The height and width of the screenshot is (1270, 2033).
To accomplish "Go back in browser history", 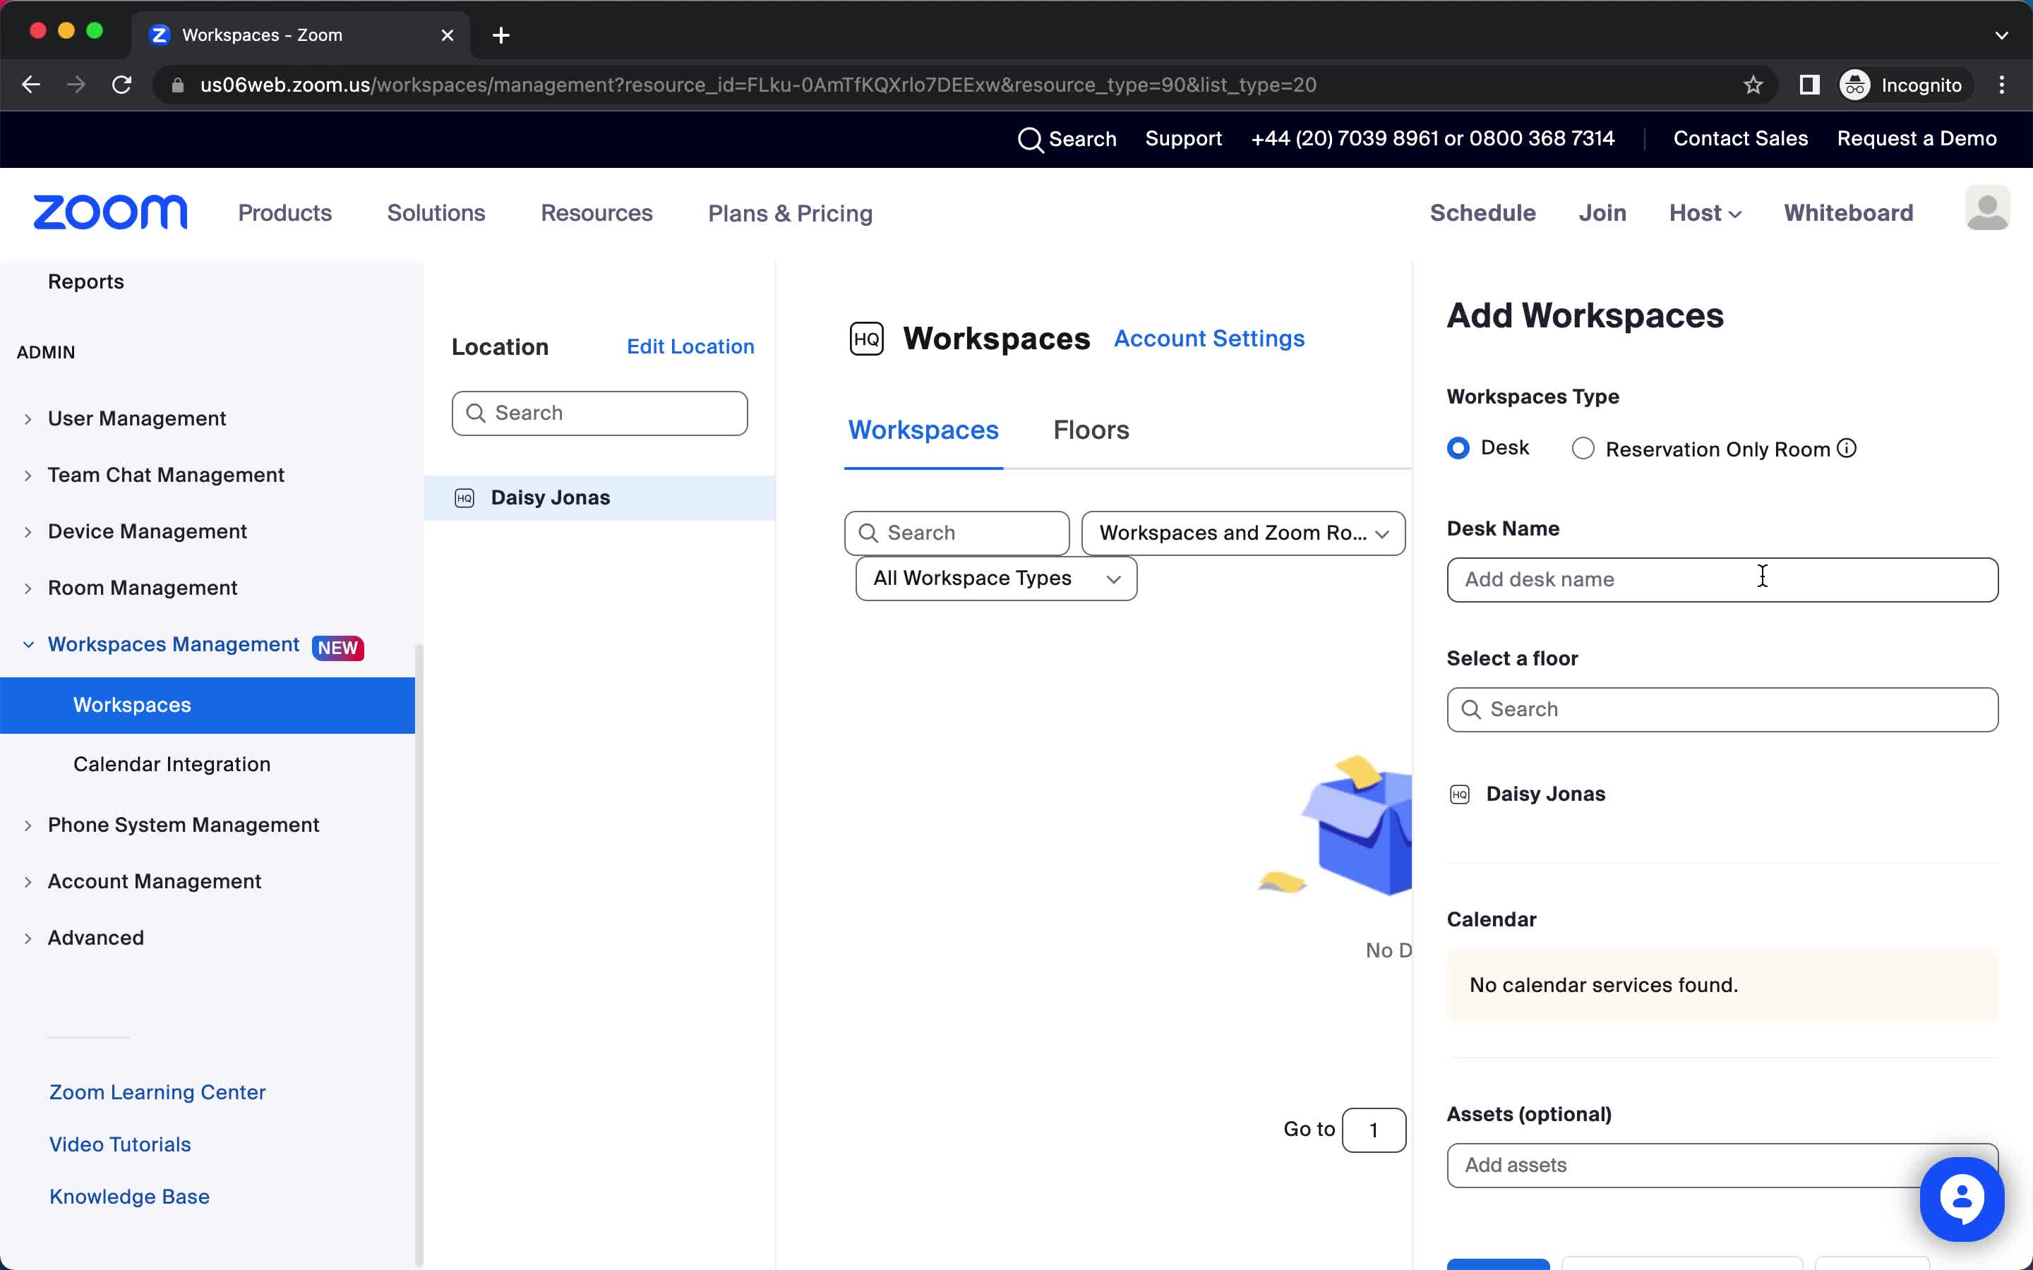I will pyautogui.click(x=31, y=85).
